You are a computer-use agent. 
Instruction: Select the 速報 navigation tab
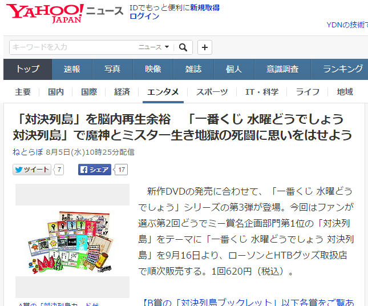point(72,69)
